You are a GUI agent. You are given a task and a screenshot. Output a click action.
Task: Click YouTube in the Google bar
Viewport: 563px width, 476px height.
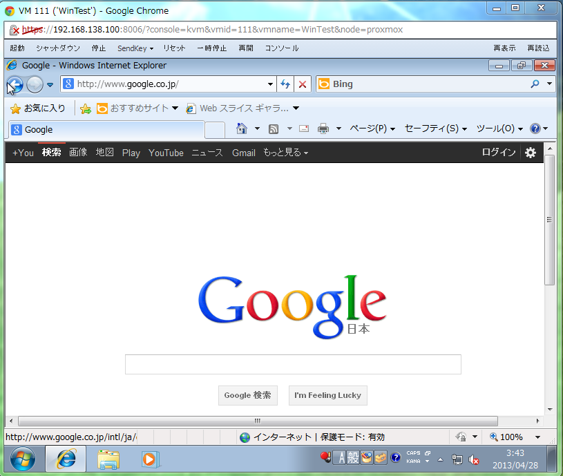pyautogui.click(x=166, y=153)
